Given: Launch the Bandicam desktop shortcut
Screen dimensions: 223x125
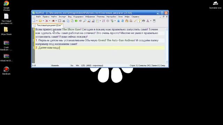Looking at the screenshot, I should pyautogui.click(x=6, y=71).
